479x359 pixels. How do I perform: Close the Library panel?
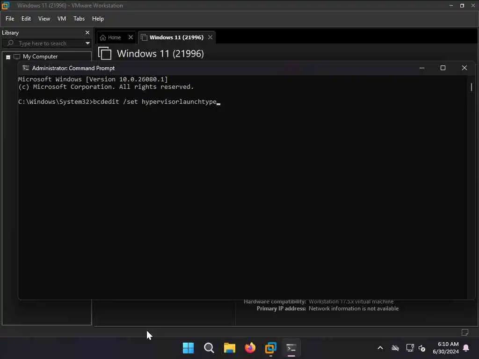point(87,32)
